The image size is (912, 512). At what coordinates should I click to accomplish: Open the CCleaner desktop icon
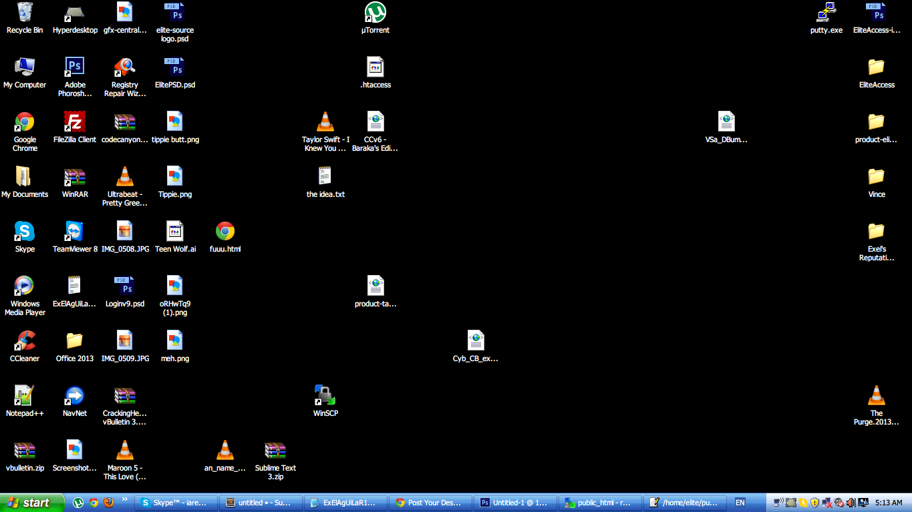tap(25, 341)
